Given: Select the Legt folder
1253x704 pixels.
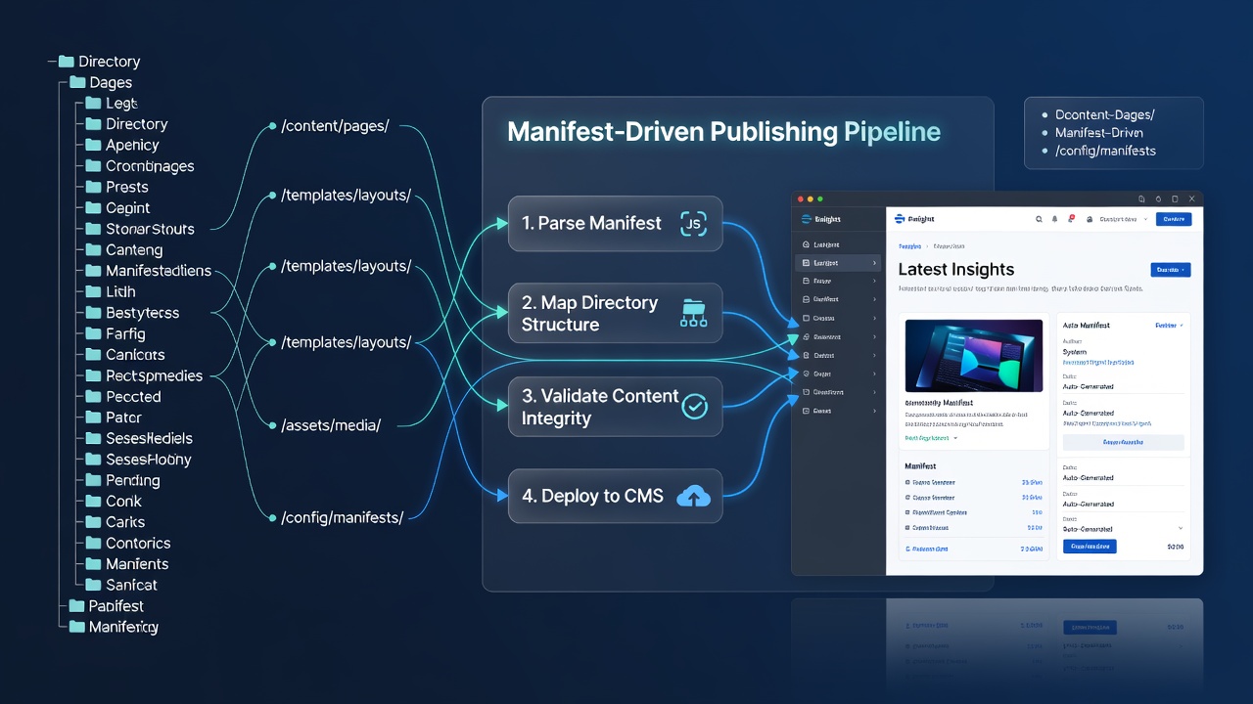Looking at the screenshot, I should 111,103.
